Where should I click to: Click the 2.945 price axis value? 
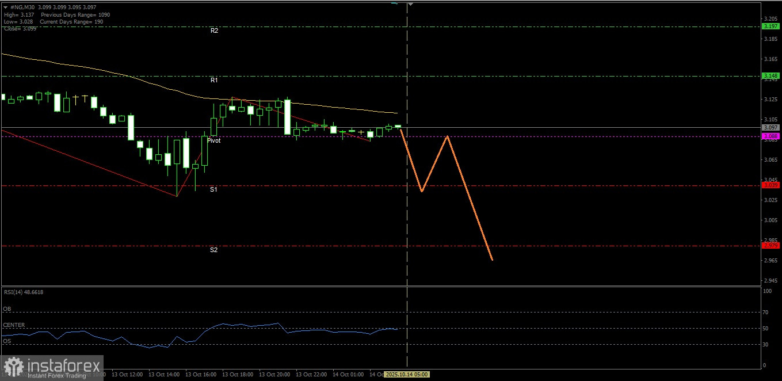pyautogui.click(x=771, y=281)
